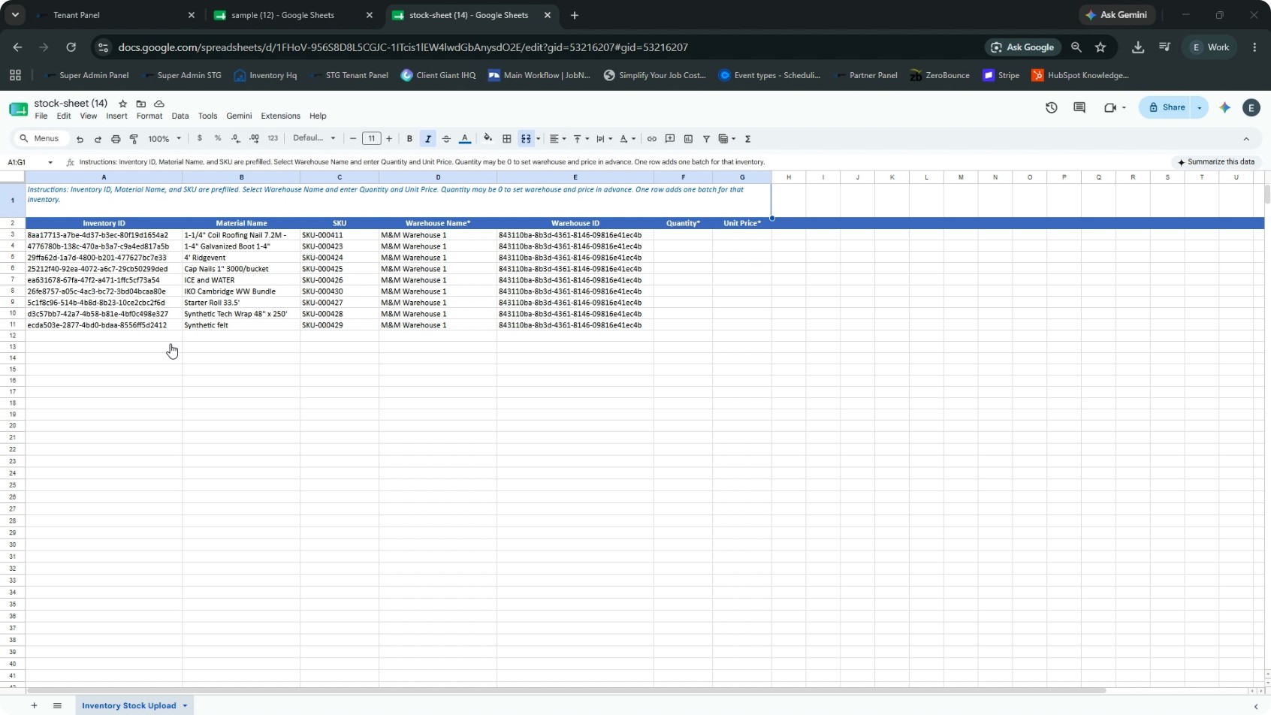The width and height of the screenshot is (1271, 715).
Task: Open text wrapping dropdown
Action: point(604,138)
